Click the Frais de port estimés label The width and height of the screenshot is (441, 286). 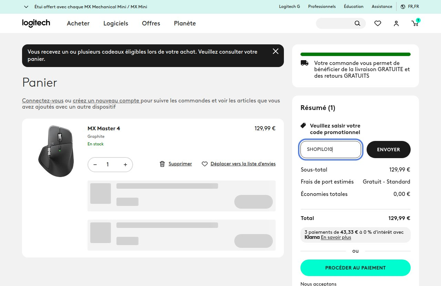327,182
